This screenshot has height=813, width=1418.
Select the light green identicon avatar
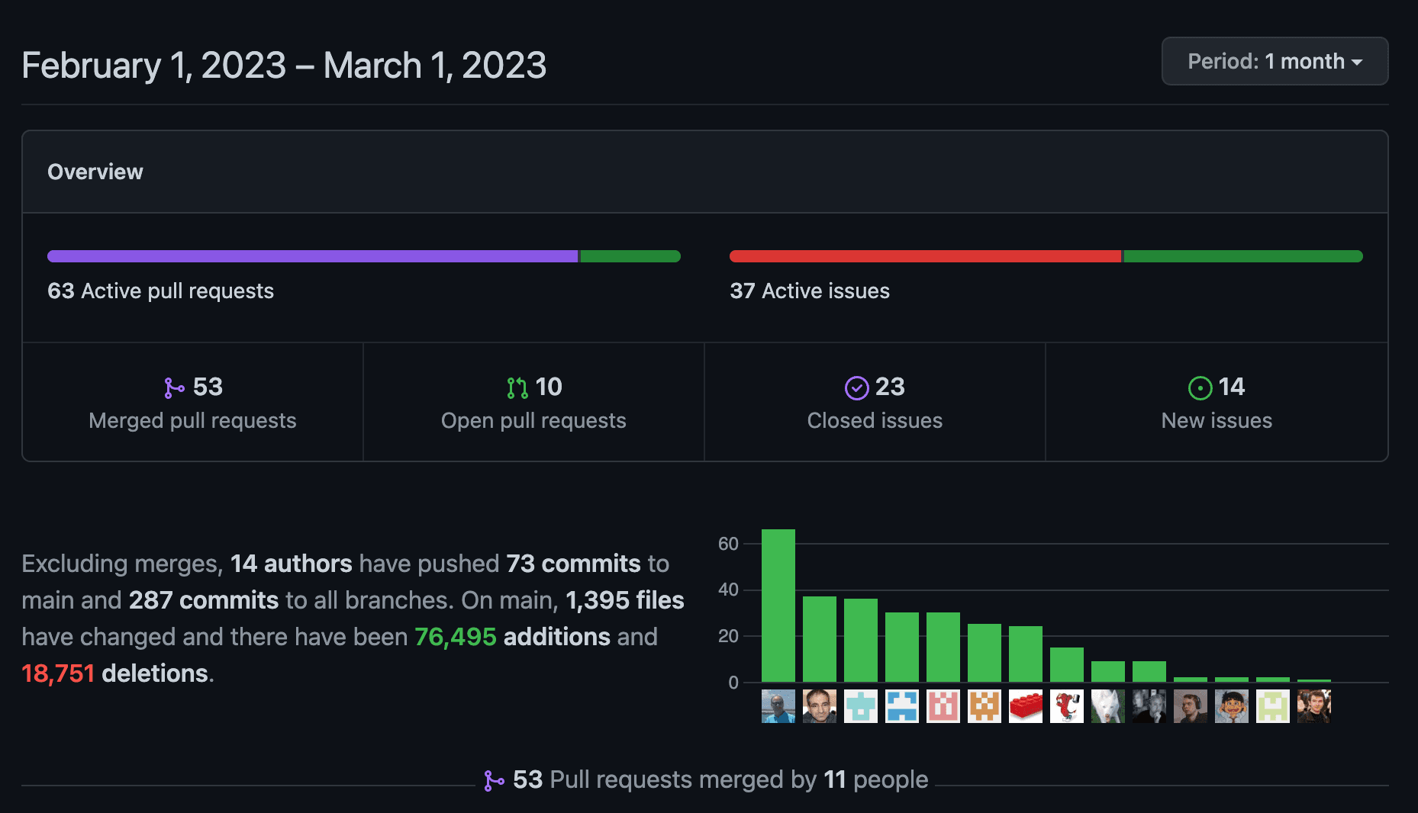[1273, 706]
